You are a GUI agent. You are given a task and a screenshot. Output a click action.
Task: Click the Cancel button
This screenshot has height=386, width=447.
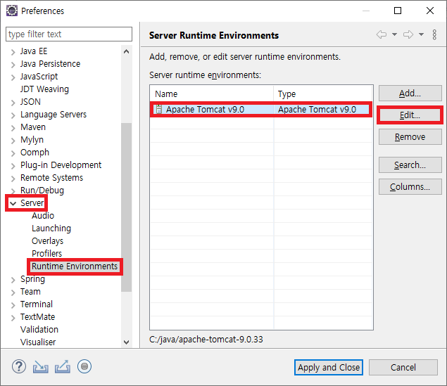click(403, 368)
